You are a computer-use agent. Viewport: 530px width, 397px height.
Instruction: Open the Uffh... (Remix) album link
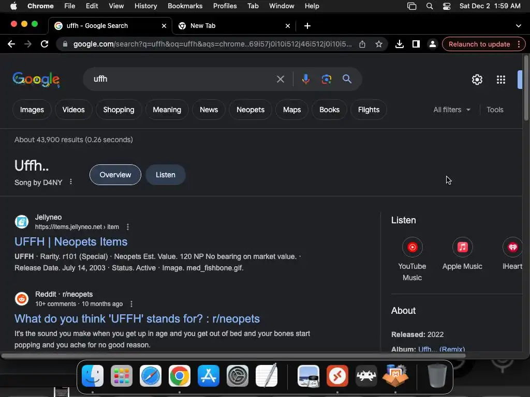[x=441, y=349]
